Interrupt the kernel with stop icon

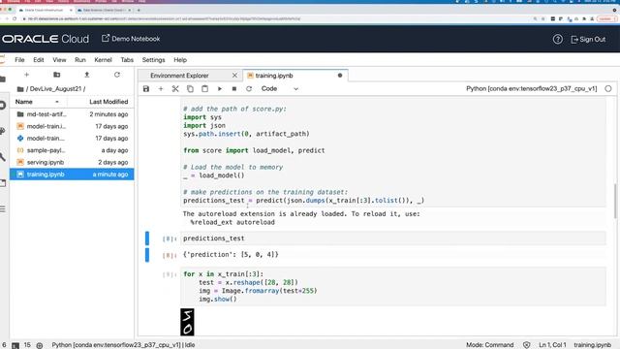coord(234,88)
